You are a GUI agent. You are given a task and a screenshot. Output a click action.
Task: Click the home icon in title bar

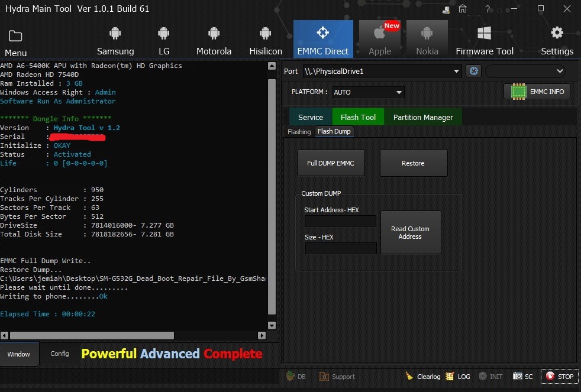[x=462, y=9]
